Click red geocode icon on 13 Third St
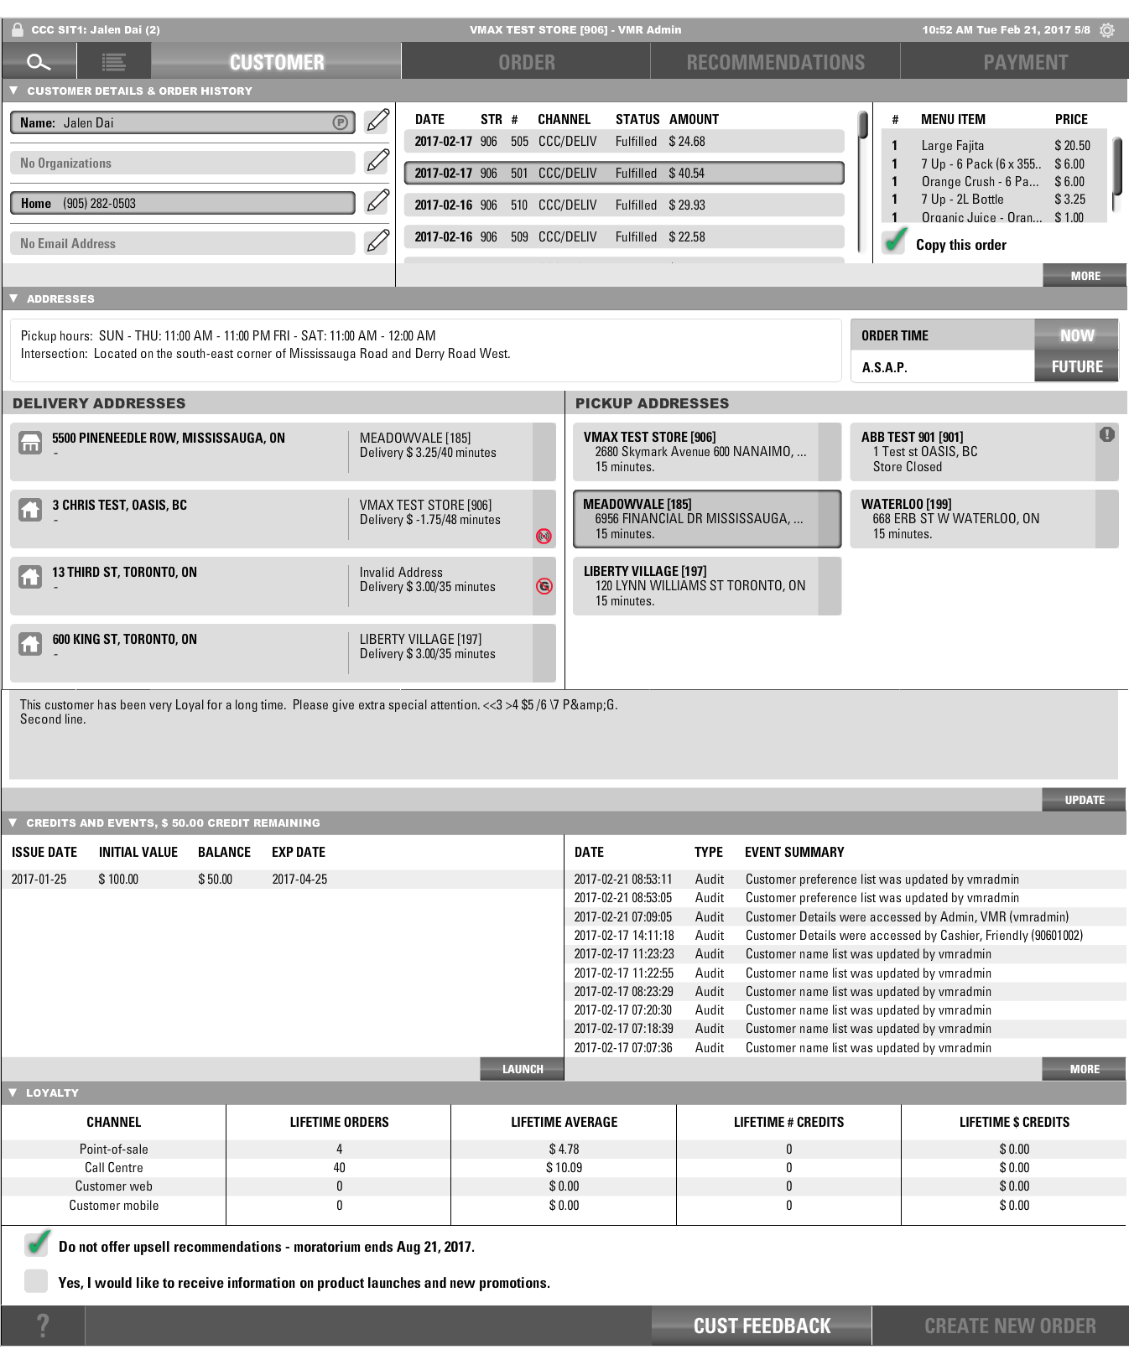This screenshot has height=1365, width=1129. [544, 586]
